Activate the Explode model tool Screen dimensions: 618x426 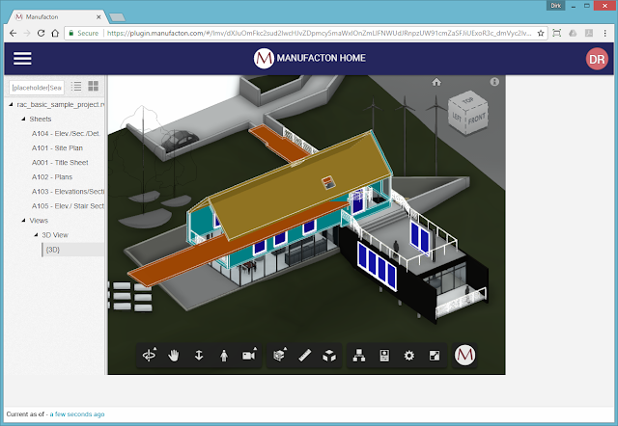[329, 356]
